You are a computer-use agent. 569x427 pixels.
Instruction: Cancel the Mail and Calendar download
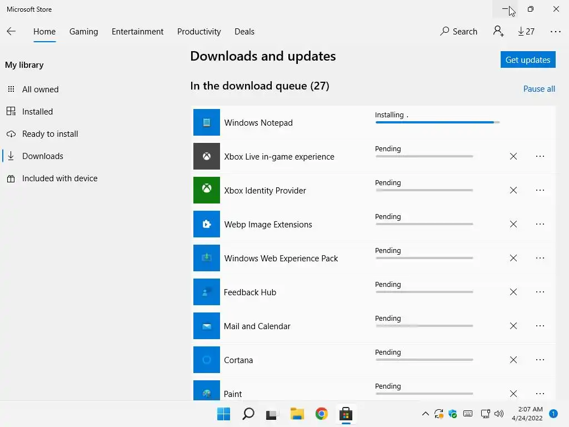513,326
